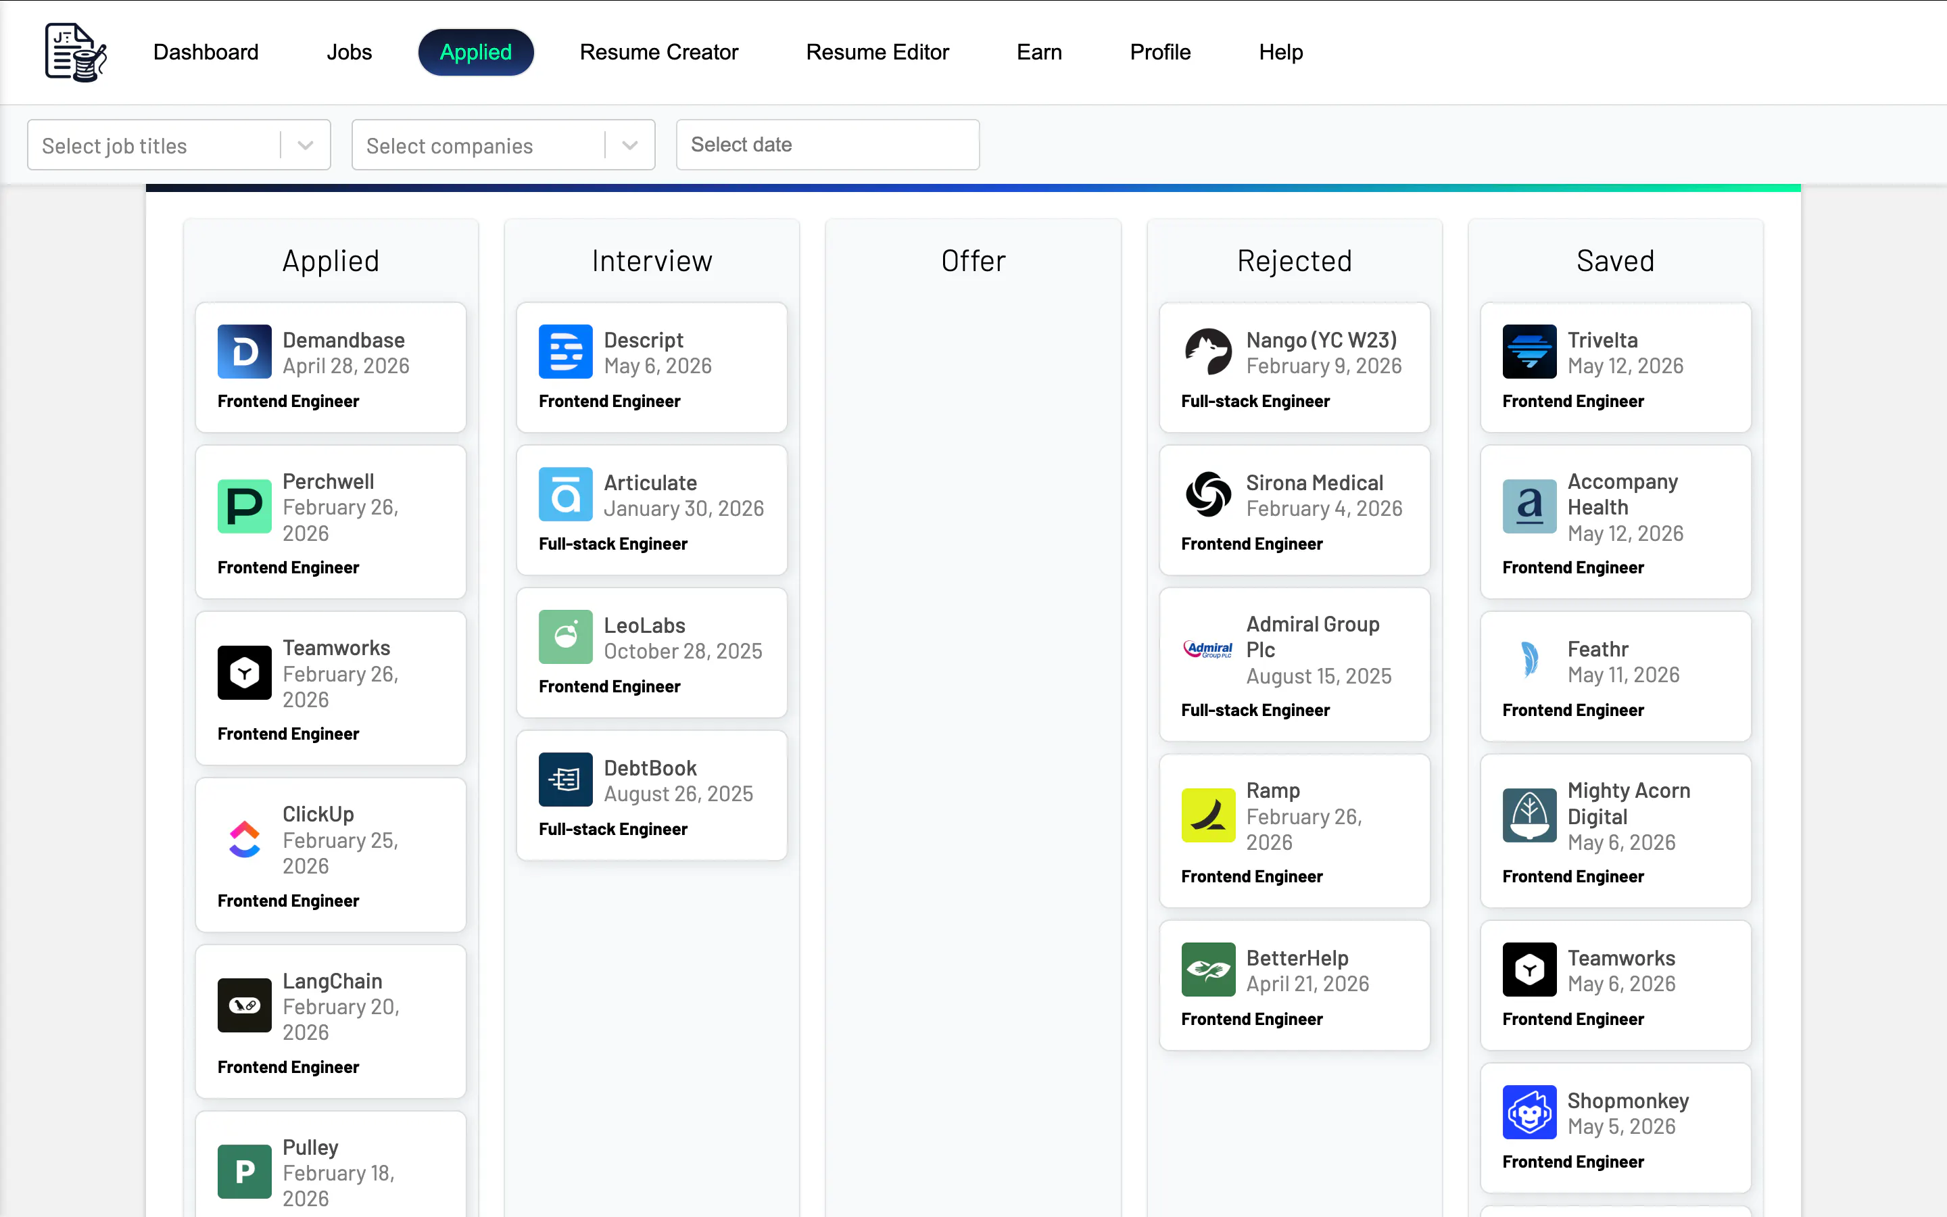
Task: Click the LangChain company logo
Action: (245, 1005)
